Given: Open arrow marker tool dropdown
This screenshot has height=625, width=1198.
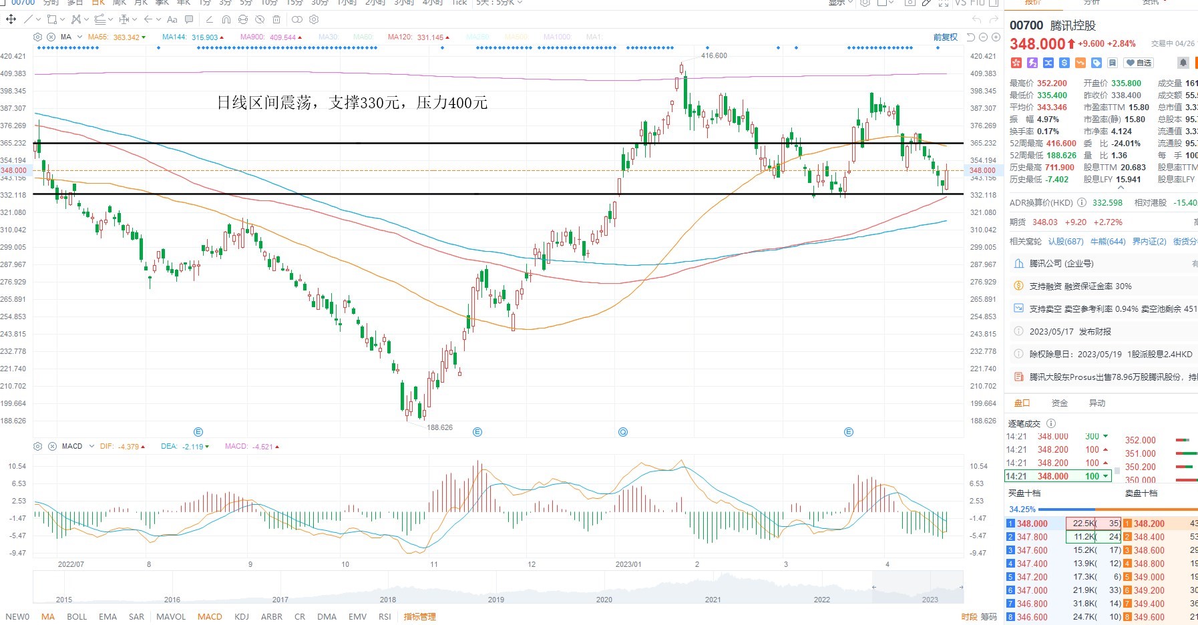Looking at the screenshot, I should click(158, 19).
